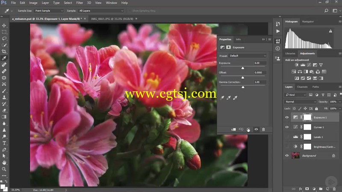Open the Opacity dropdown arrow

coord(339,102)
